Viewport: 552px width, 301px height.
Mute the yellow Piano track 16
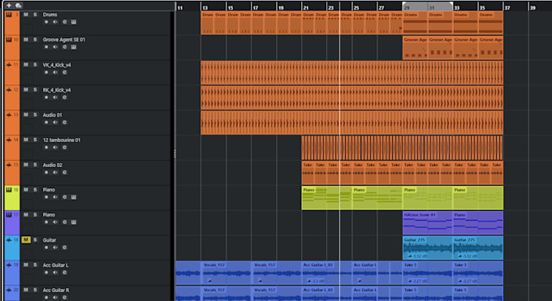(x=26, y=189)
